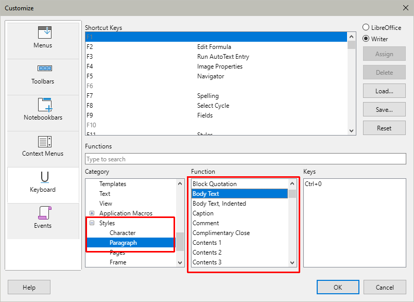Select the Application Macros category label
Viewport: 414px width, 302px height.
[126, 213]
